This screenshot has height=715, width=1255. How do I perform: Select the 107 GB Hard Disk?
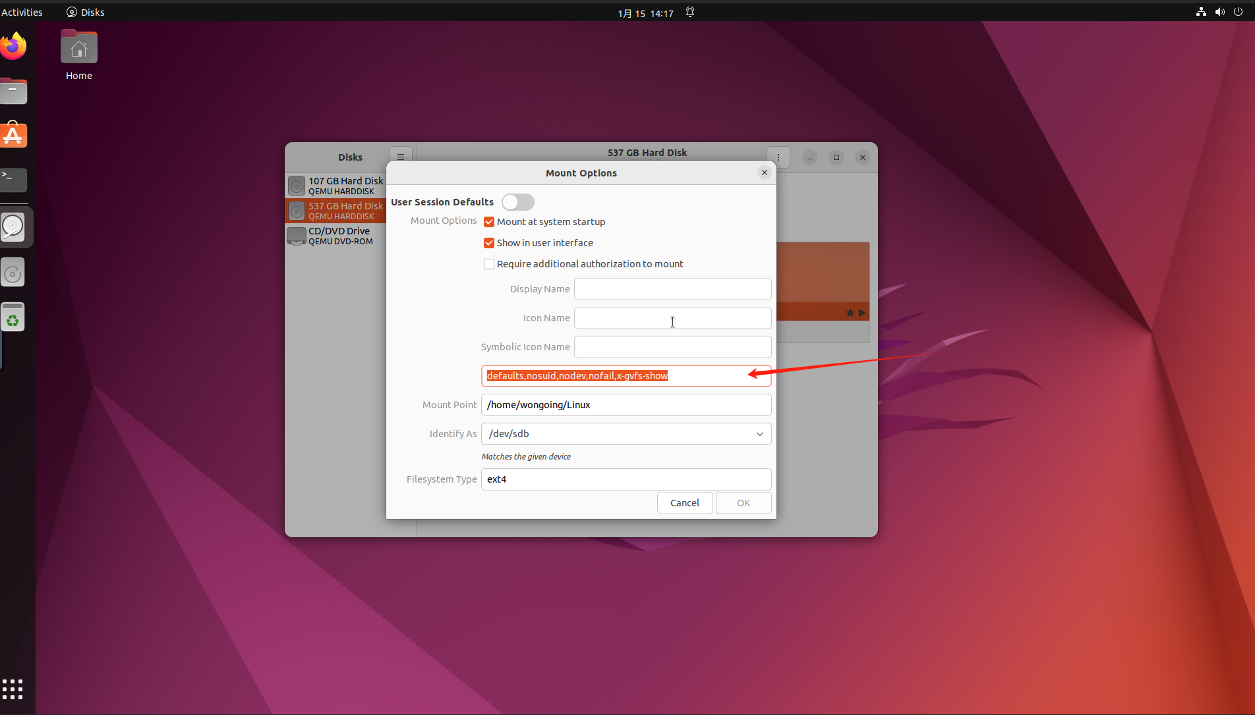click(x=336, y=186)
